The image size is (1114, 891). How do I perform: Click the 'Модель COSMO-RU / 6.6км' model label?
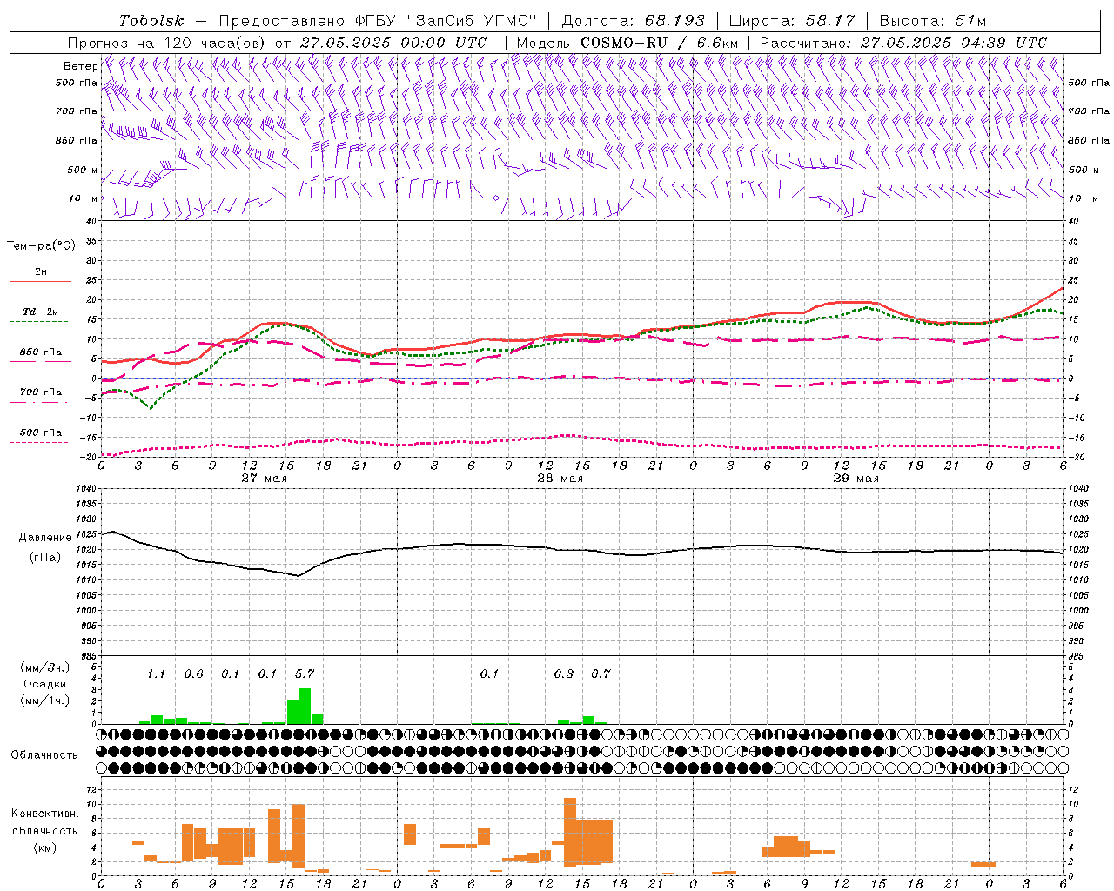pyautogui.click(x=627, y=43)
